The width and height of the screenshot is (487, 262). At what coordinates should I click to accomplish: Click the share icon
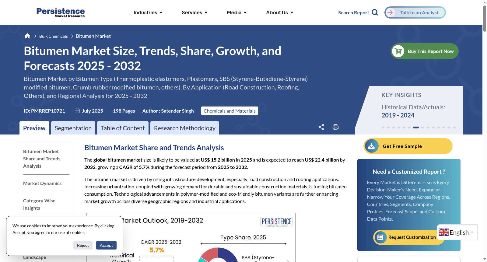click(321, 127)
